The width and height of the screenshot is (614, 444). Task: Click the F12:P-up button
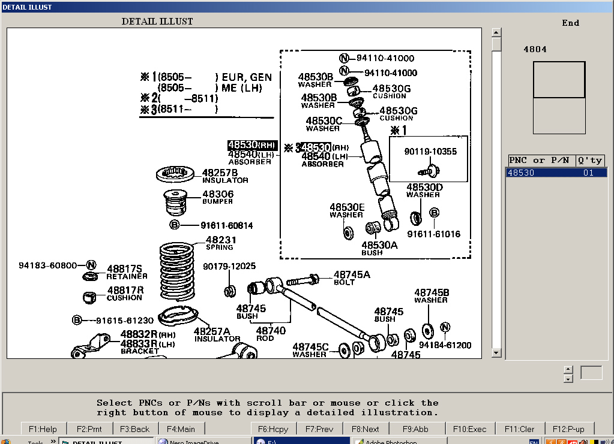(568, 428)
